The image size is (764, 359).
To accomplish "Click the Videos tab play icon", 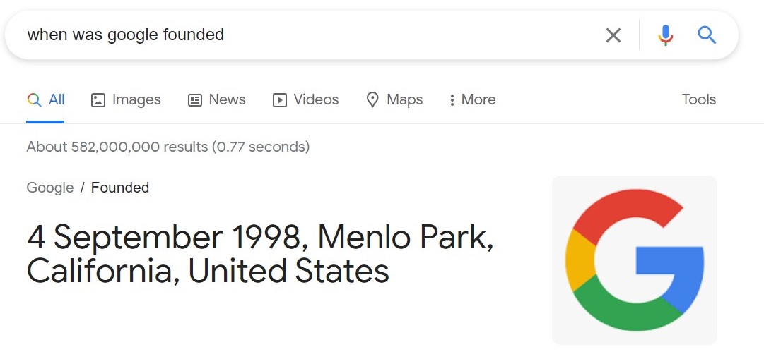I will (x=280, y=100).
